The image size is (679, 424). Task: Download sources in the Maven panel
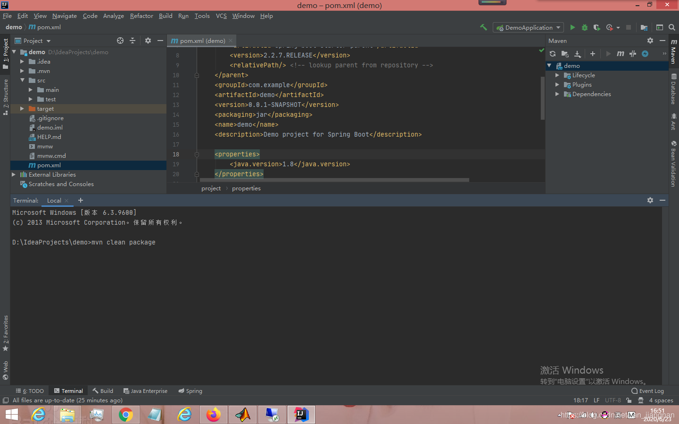point(578,54)
